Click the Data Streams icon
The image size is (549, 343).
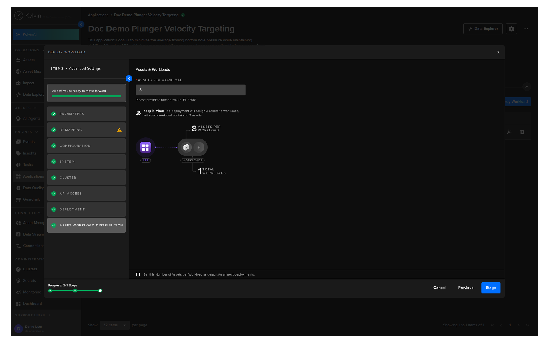[18, 234]
